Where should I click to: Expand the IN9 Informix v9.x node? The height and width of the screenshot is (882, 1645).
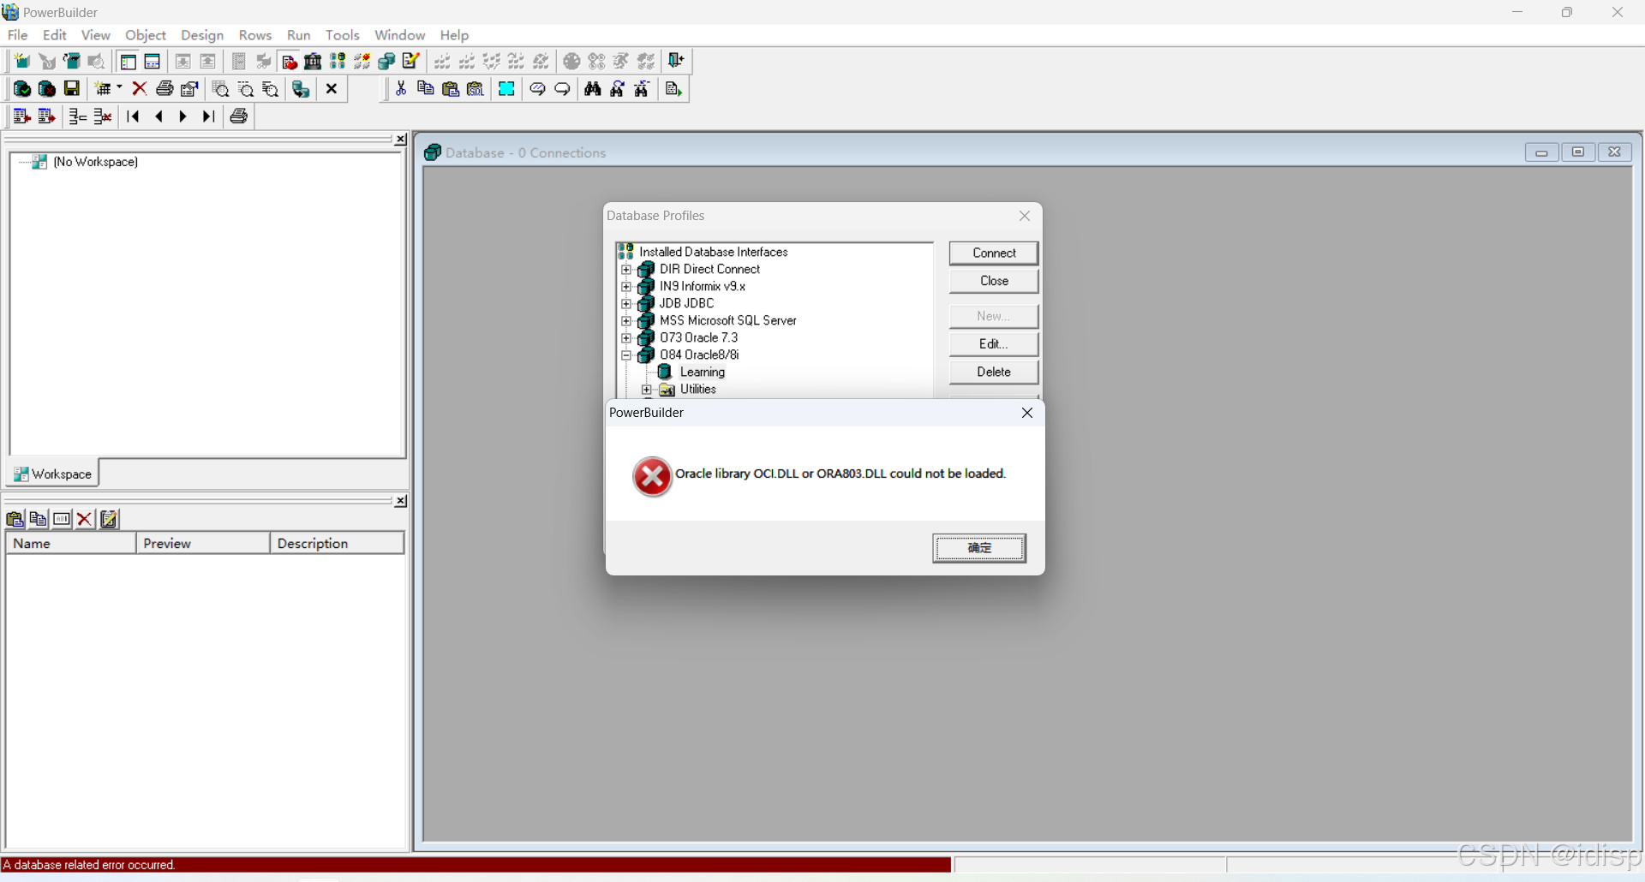coord(626,286)
